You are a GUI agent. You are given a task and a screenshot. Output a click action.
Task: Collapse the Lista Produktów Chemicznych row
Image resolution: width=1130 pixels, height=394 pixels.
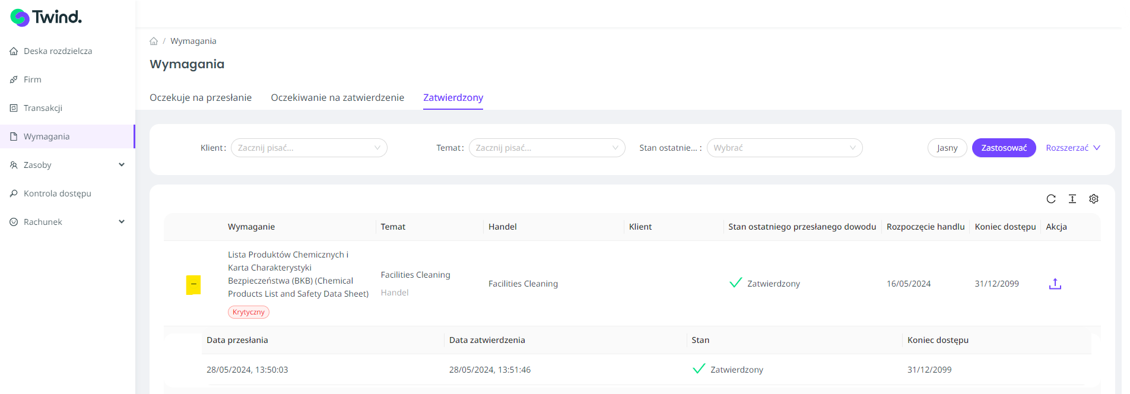pos(193,284)
